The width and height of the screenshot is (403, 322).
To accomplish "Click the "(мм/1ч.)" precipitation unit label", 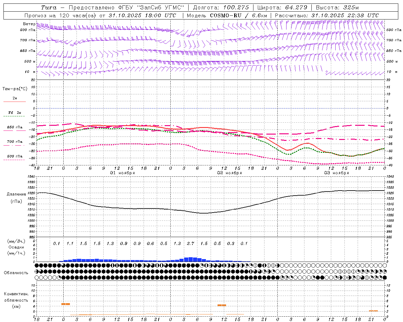I will (16, 253).
